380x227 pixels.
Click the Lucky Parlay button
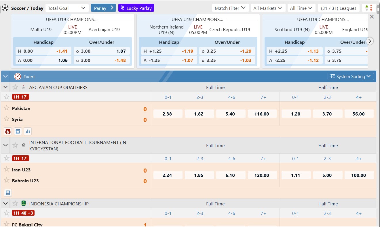pos(136,8)
